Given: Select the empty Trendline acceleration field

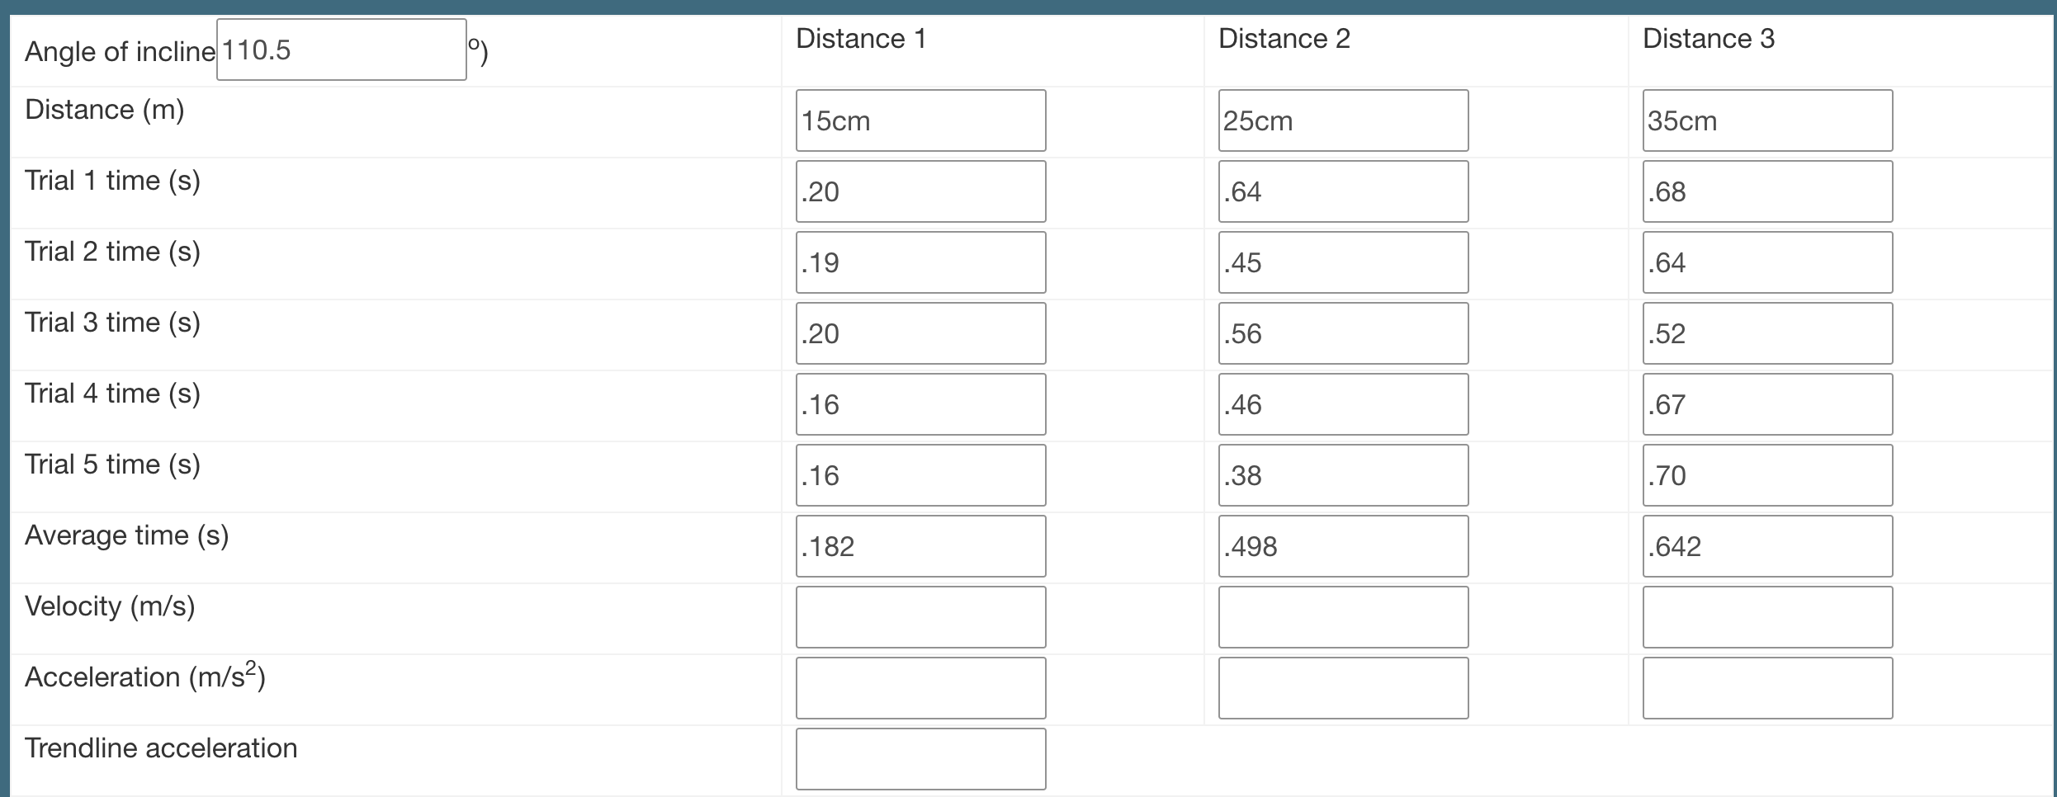Looking at the screenshot, I should click(920, 758).
